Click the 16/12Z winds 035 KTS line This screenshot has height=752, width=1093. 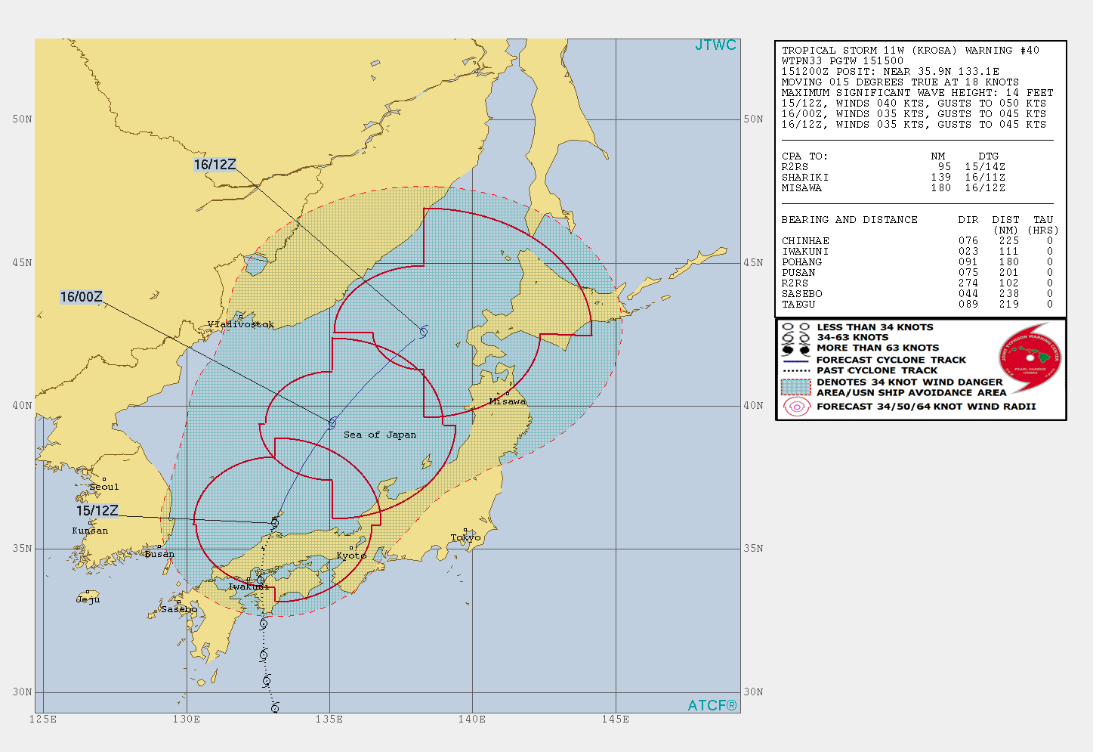coord(914,125)
